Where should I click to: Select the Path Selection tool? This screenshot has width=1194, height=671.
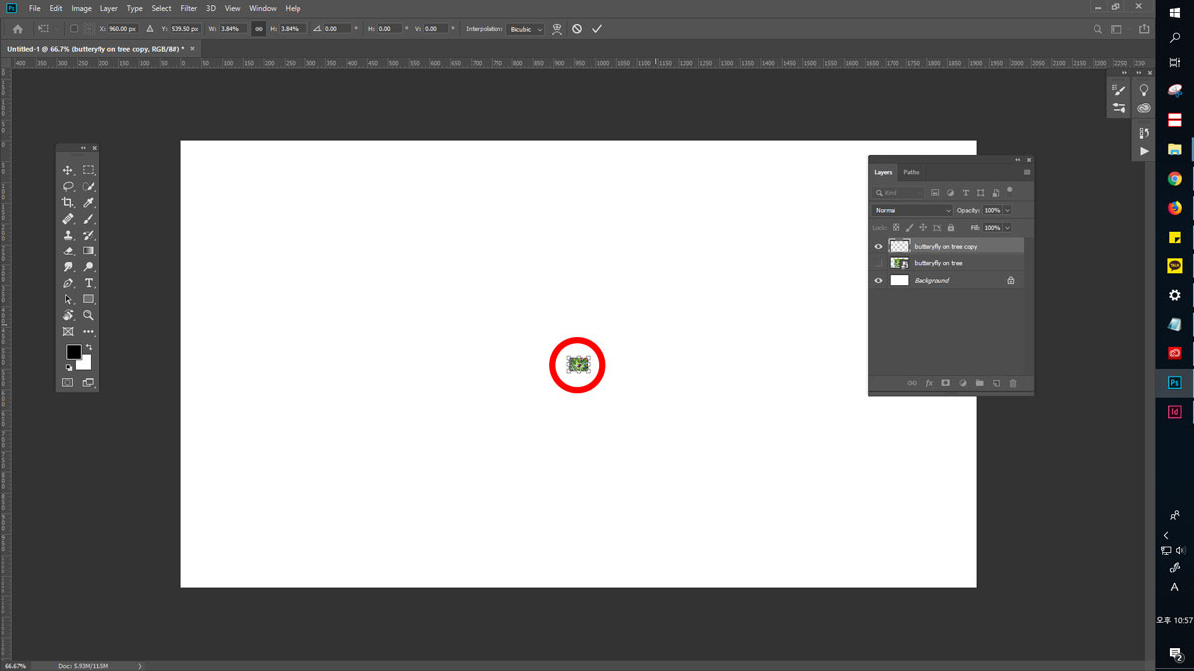pos(68,299)
